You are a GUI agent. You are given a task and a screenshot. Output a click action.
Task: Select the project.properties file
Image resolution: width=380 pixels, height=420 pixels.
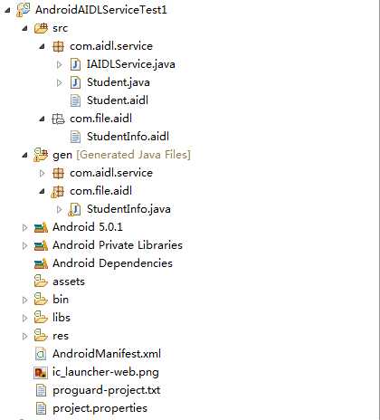[x=100, y=408]
